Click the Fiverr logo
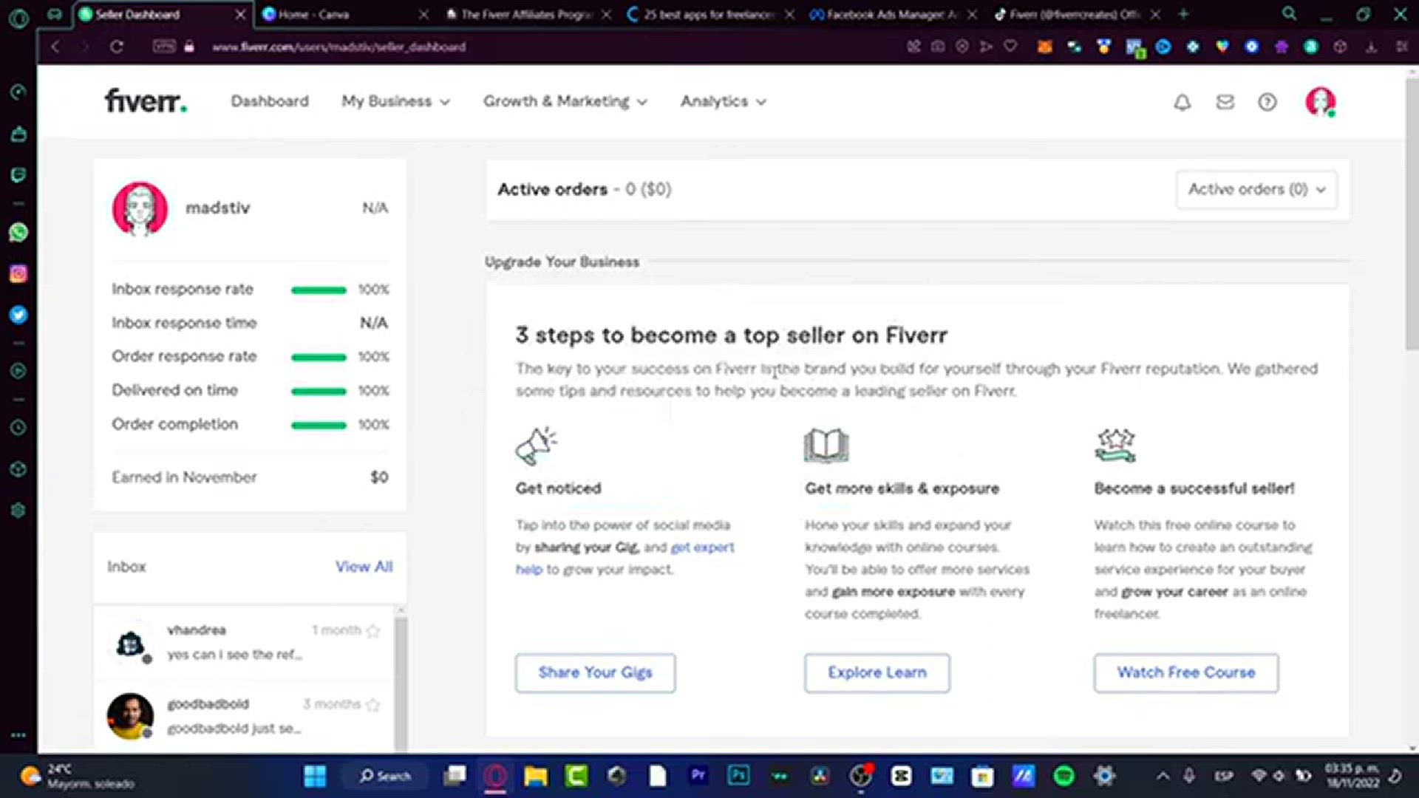 tap(146, 101)
